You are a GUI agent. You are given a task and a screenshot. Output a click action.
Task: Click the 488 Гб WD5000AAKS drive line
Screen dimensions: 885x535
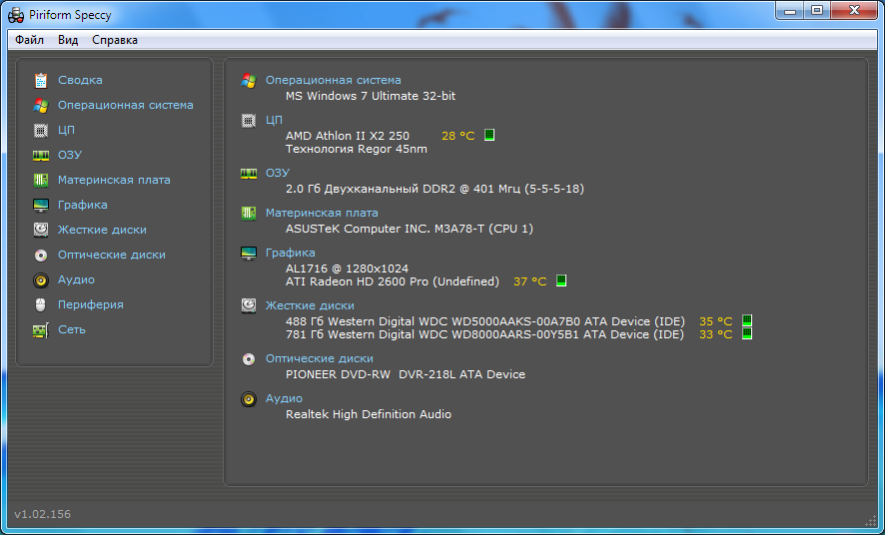484,321
